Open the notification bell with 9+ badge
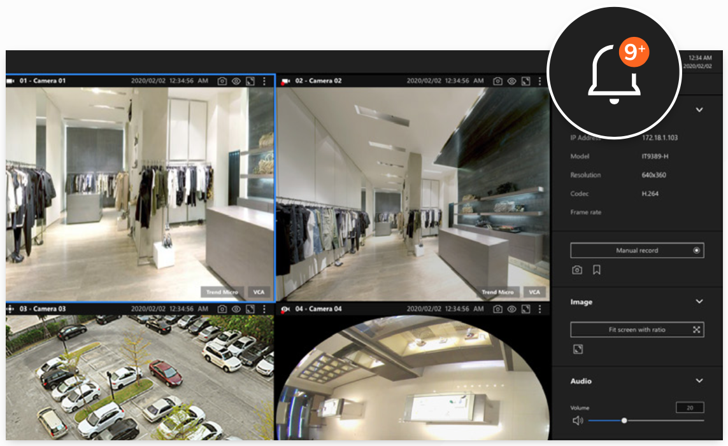 tap(614, 73)
